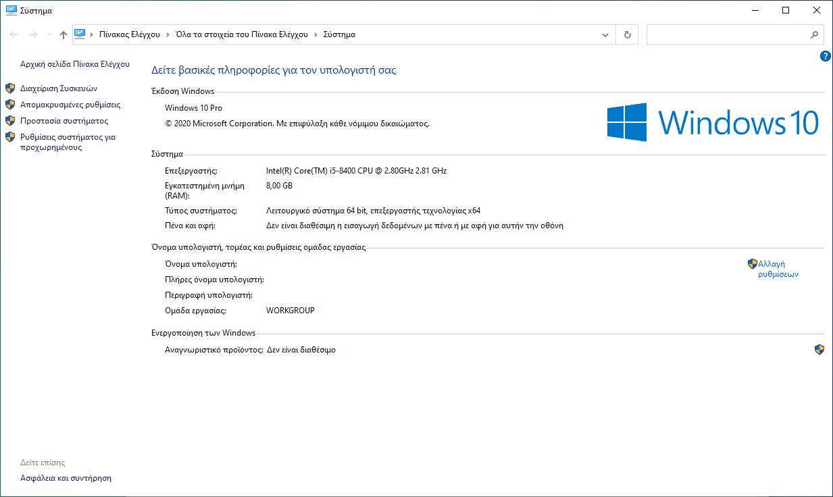Click shield icon beside Απομακρυσμένες ρυθμίσεις
Screen dimensions: 833x497
(10, 105)
